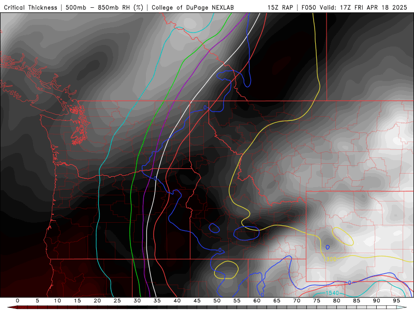Click the 'College of DuPage NEXLAB' label
Screen dimensions: 414x310
(193, 7)
